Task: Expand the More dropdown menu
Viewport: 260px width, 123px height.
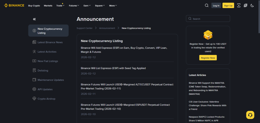Action: click(x=113, y=6)
